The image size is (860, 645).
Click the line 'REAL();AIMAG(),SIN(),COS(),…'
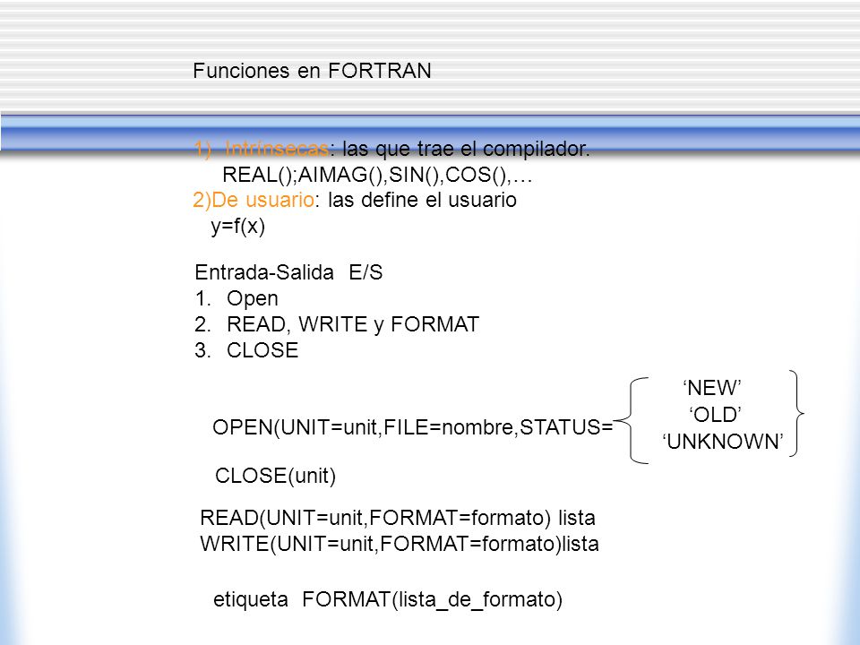[x=377, y=175]
